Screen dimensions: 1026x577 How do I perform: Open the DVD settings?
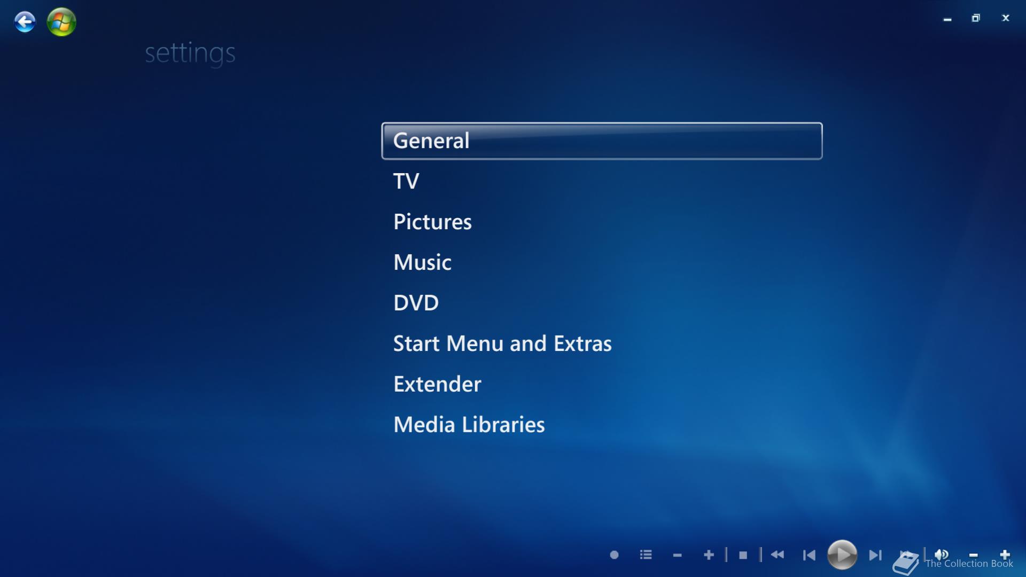pos(416,303)
